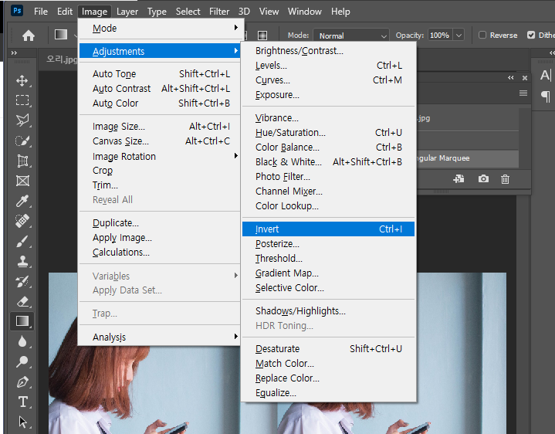Select the 오리.jpg document tab

click(x=61, y=59)
